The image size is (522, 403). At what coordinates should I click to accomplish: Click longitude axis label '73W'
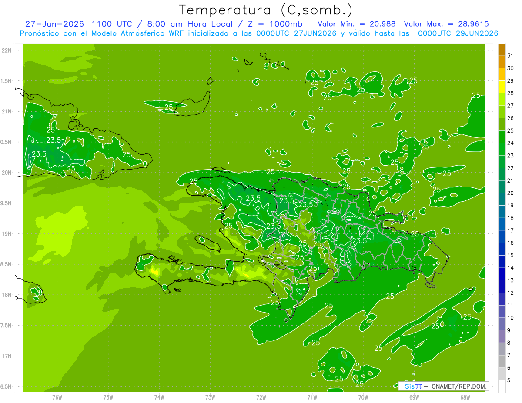210,397
